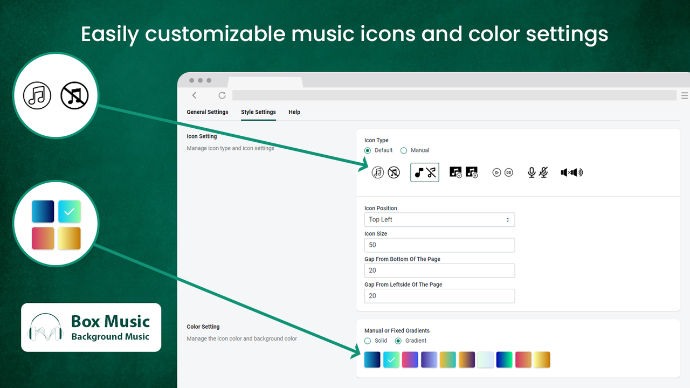Click the 'Icon Type' label
690x388 pixels.
click(376, 141)
